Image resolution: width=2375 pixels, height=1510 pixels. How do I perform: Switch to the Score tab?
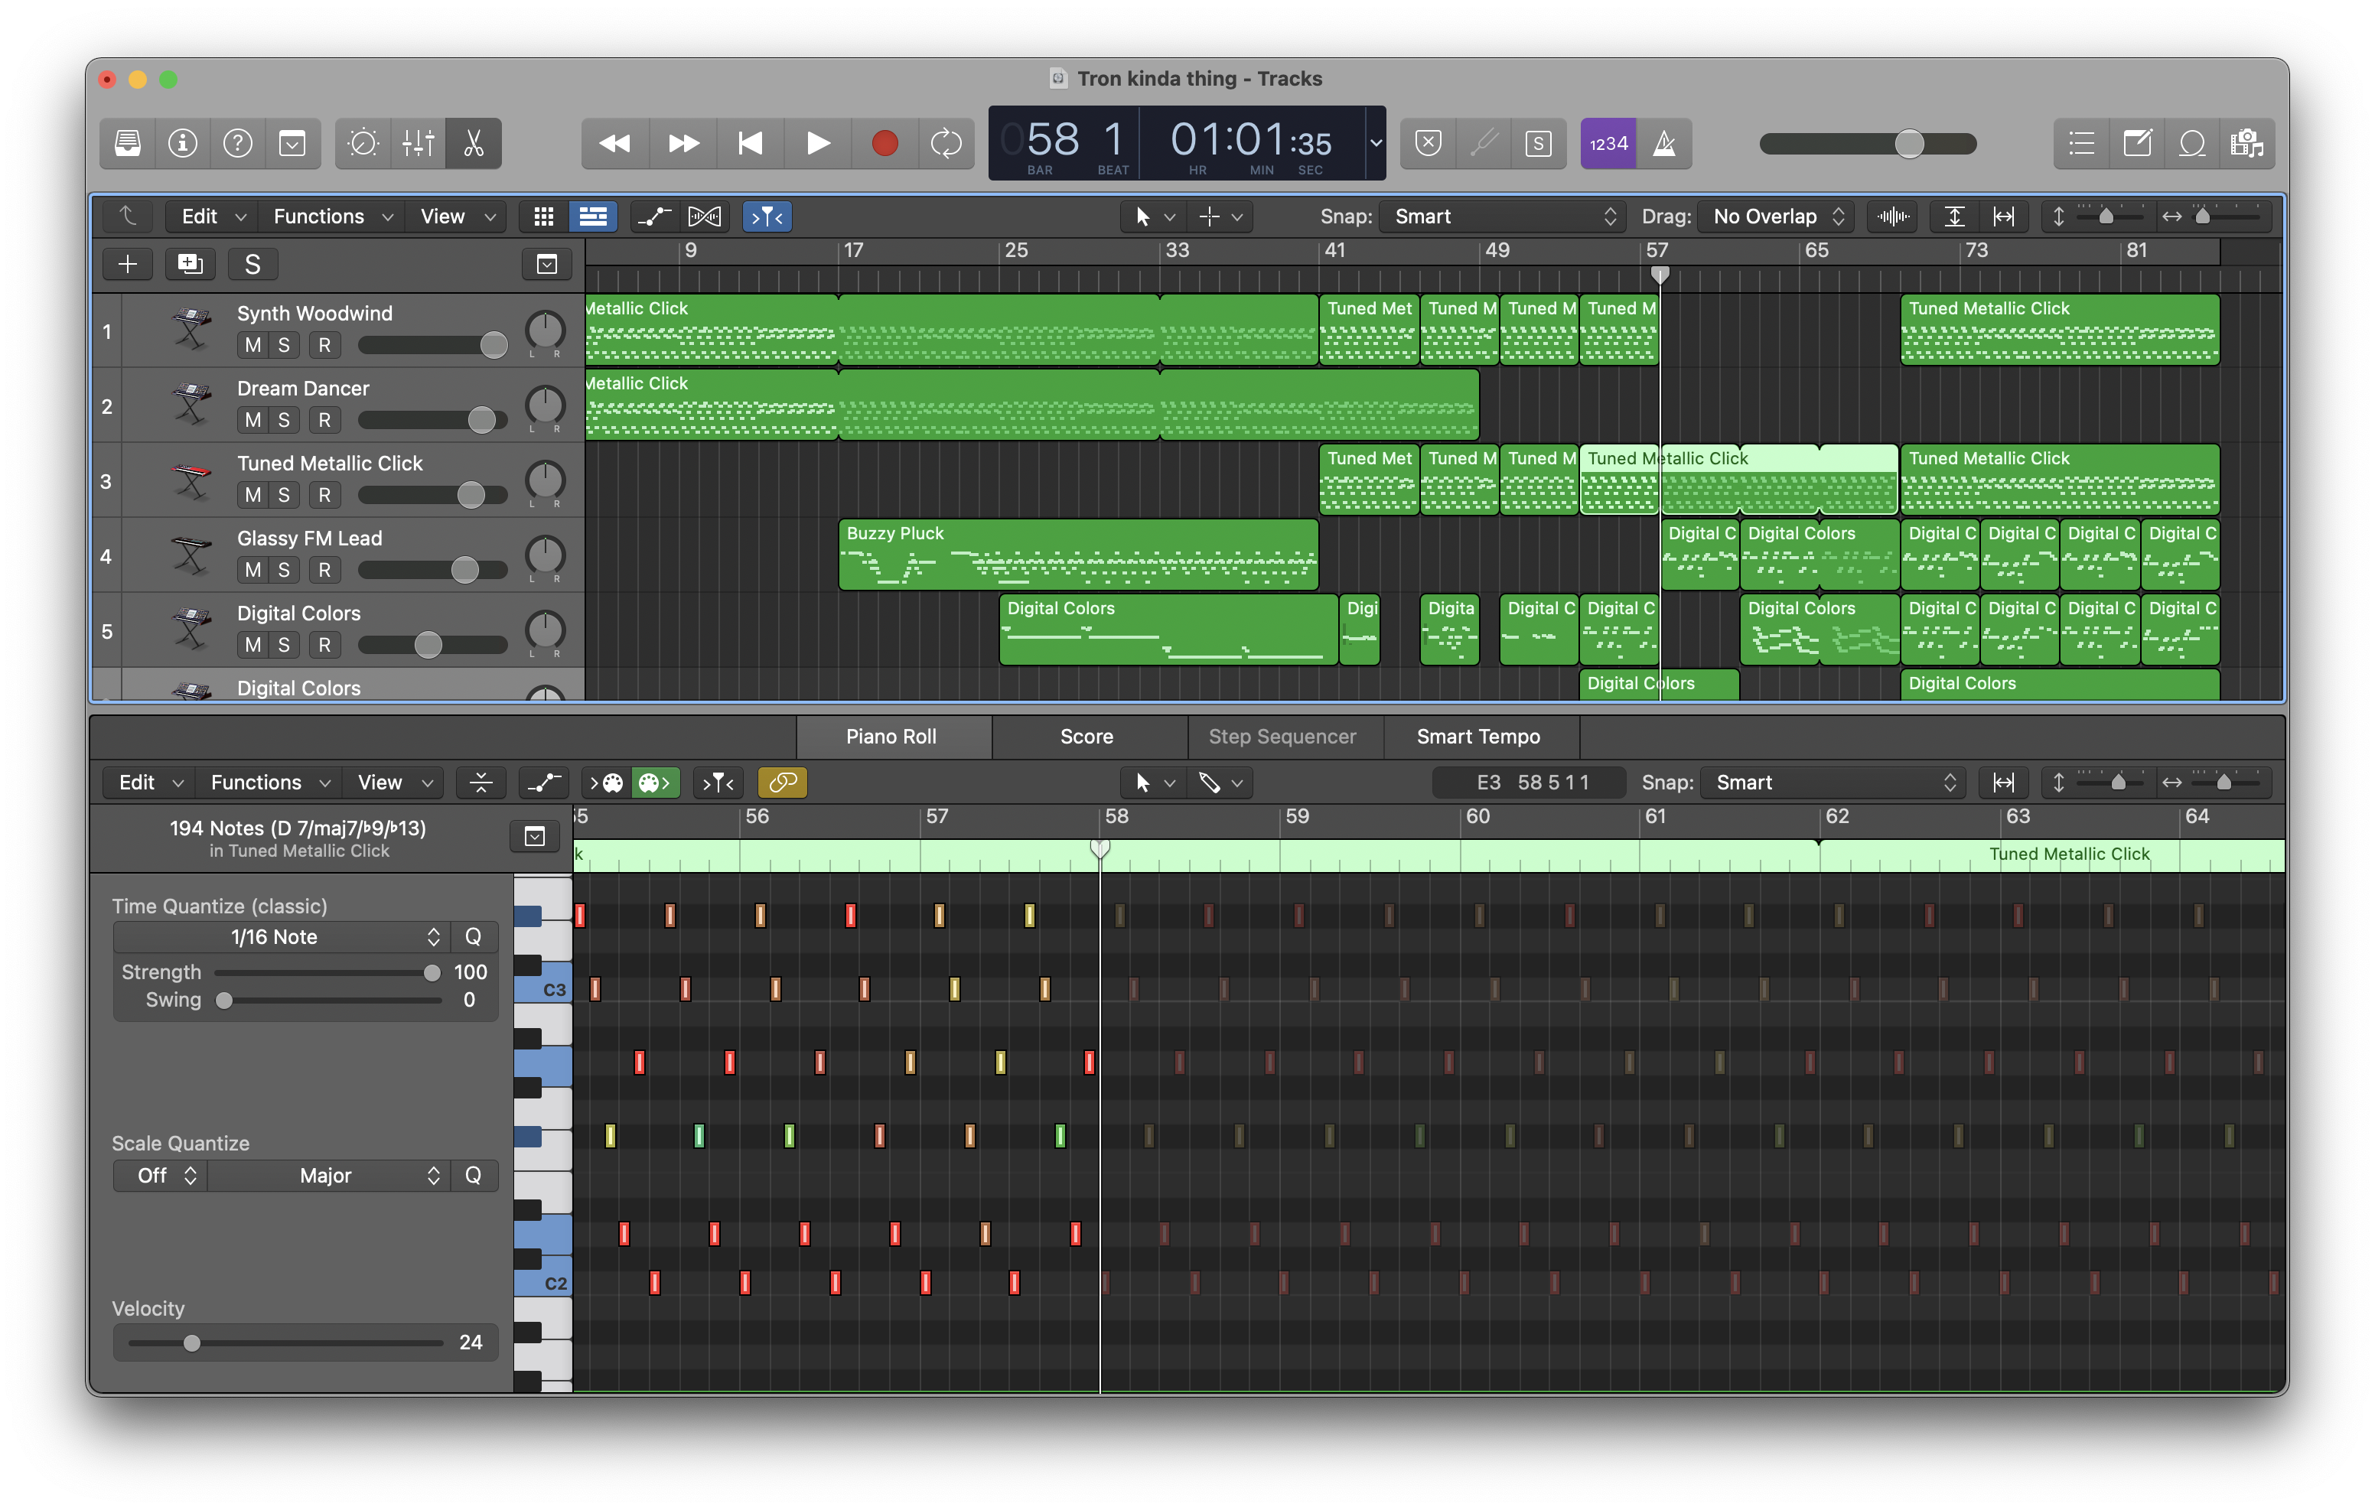pyautogui.click(x=1087, y=737)
